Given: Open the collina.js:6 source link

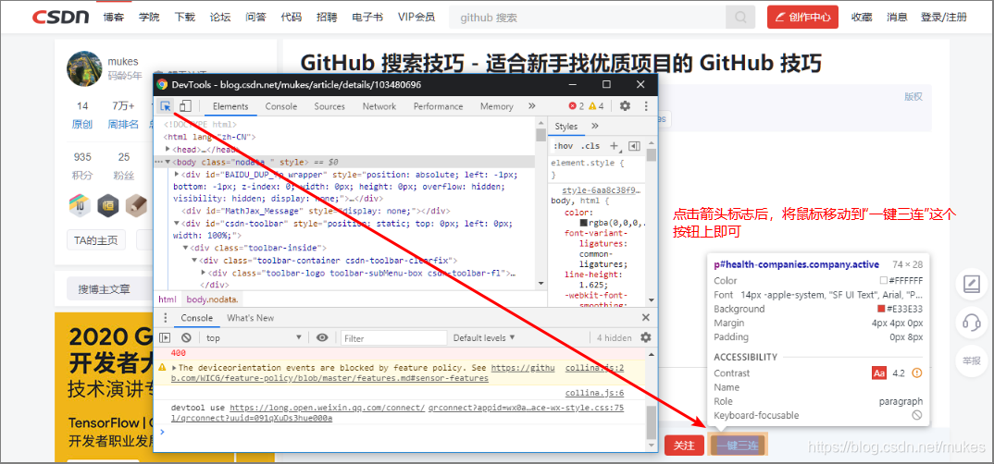Looking at the screenshot, I should (x=594, y=393).
